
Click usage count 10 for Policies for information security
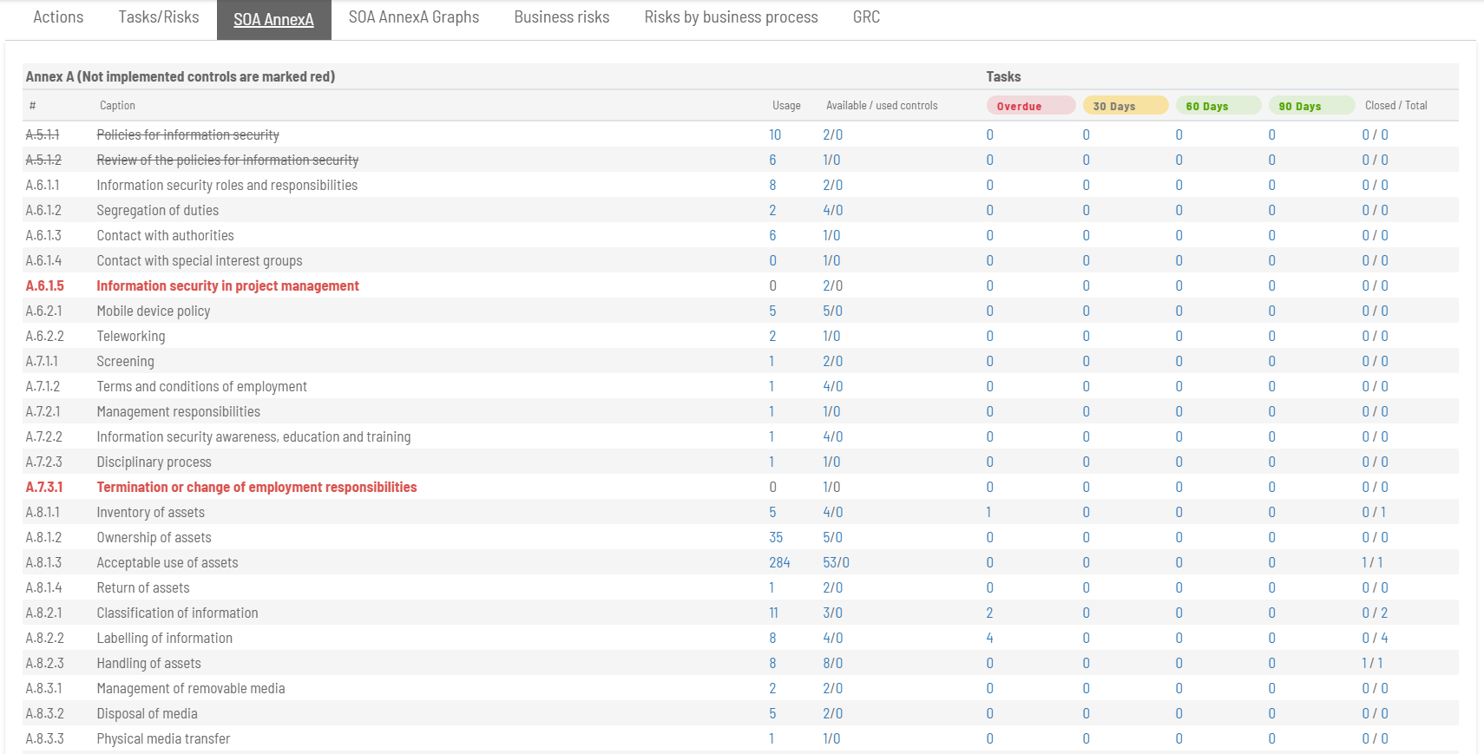(x=775, y=135)
